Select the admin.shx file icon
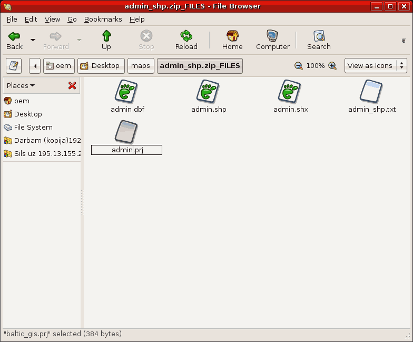The width and height of the screenshot is (413, 342). [290, 92]
